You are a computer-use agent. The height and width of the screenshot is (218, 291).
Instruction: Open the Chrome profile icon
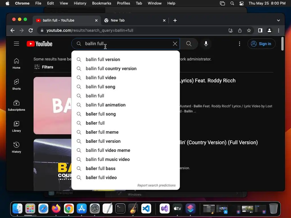click(x=269, y=30)
